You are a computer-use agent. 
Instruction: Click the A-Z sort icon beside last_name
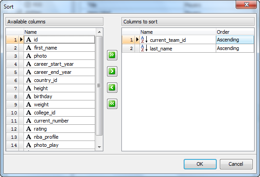click(x=144, y=48)
